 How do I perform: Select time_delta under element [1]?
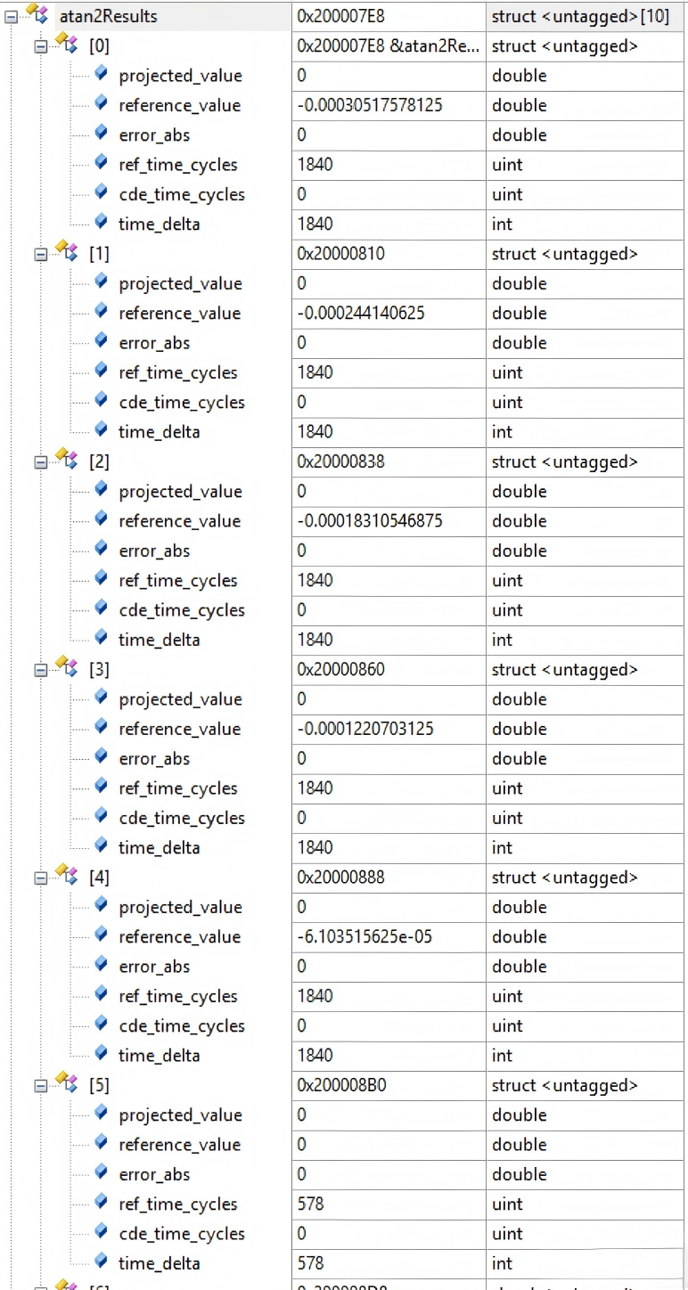[159, 432]
